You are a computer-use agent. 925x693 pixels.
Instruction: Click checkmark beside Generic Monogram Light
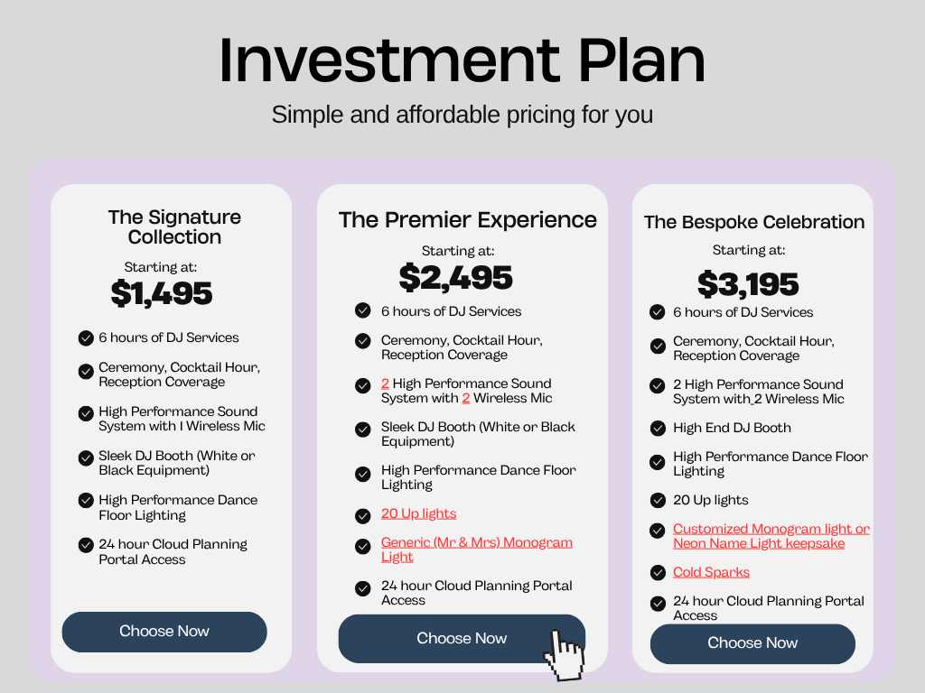[362, 546]
